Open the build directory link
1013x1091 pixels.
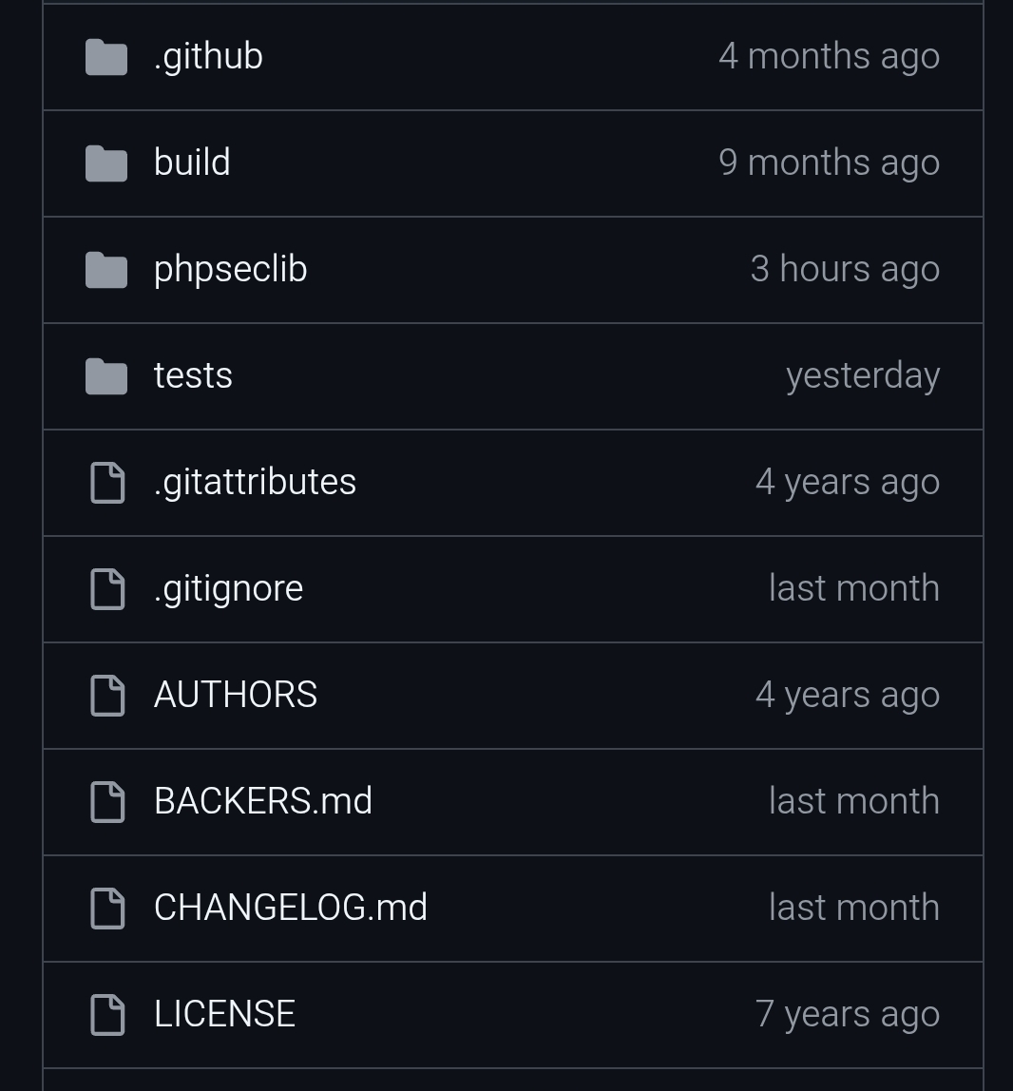point(192,163)
